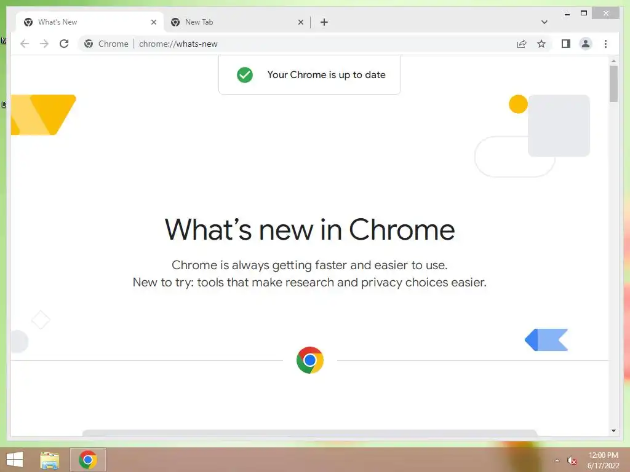Screen dimensions: 630x472
Task: Open Chrome's three-dot menu
Action: click(605, 44)
